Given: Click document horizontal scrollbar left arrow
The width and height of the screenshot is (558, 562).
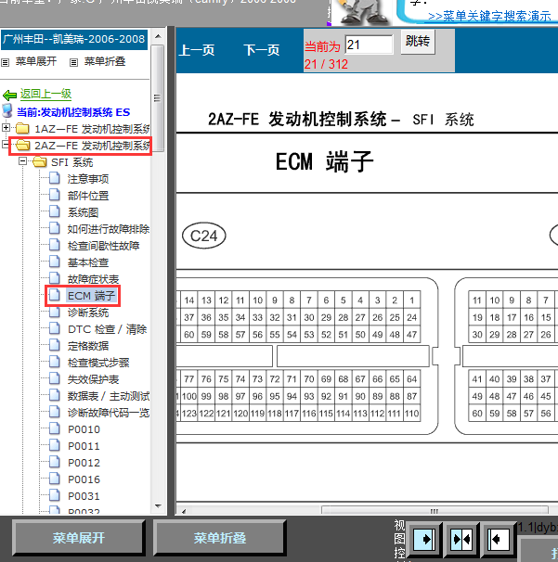Looking at the screenshot, I should pos(183,512).
